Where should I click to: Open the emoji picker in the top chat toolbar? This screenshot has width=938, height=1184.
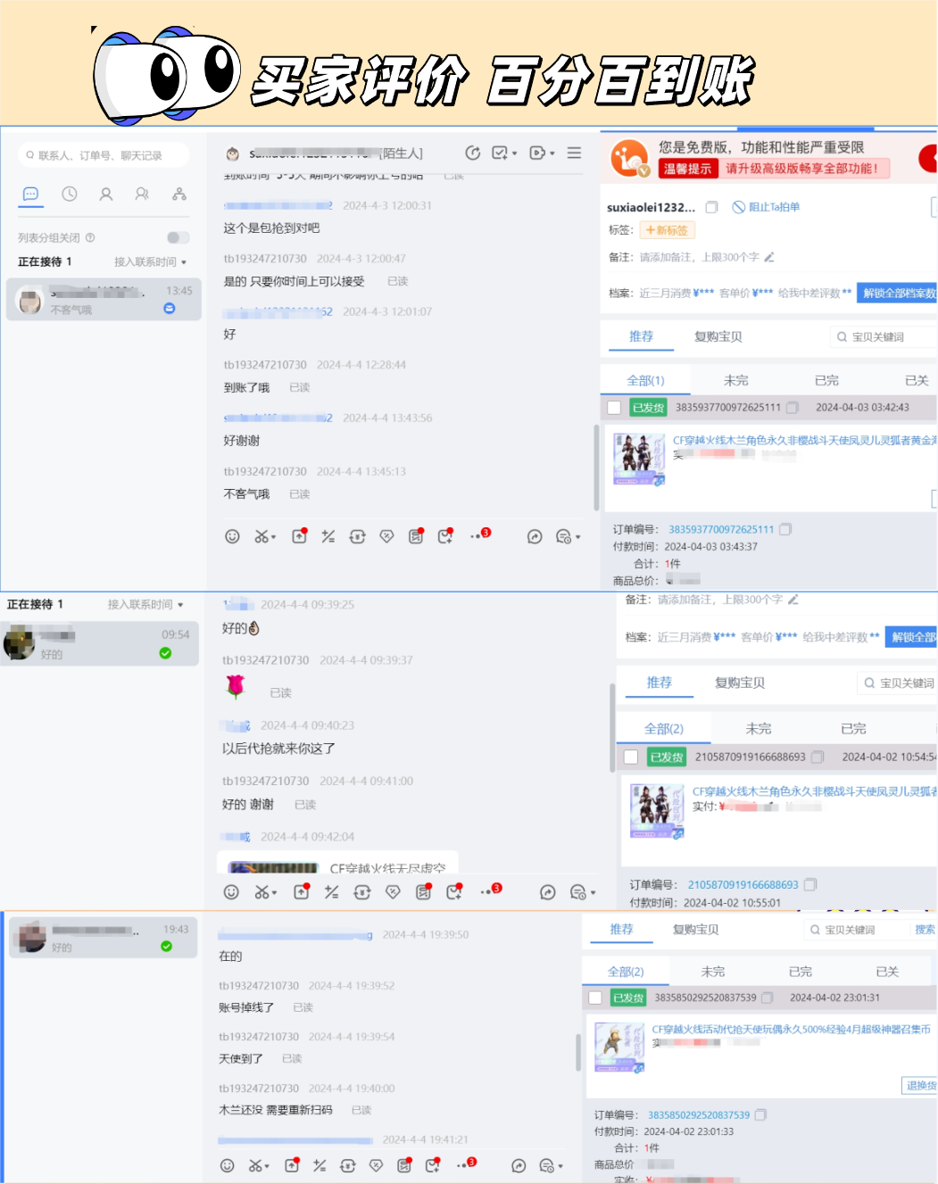(232, 536)
